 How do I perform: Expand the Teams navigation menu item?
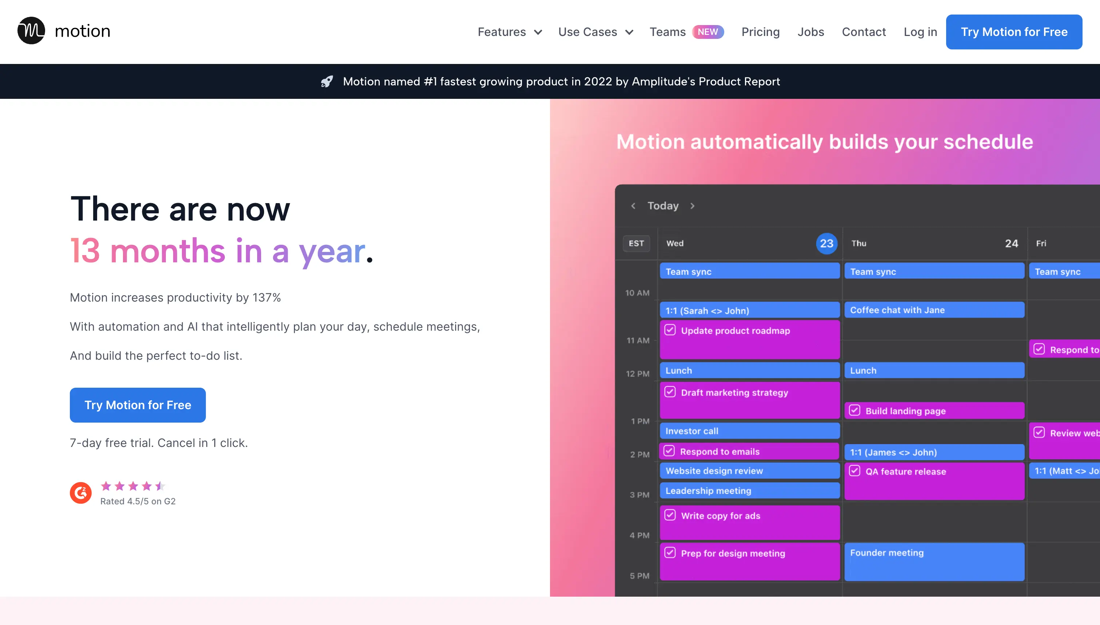(668, 32)
